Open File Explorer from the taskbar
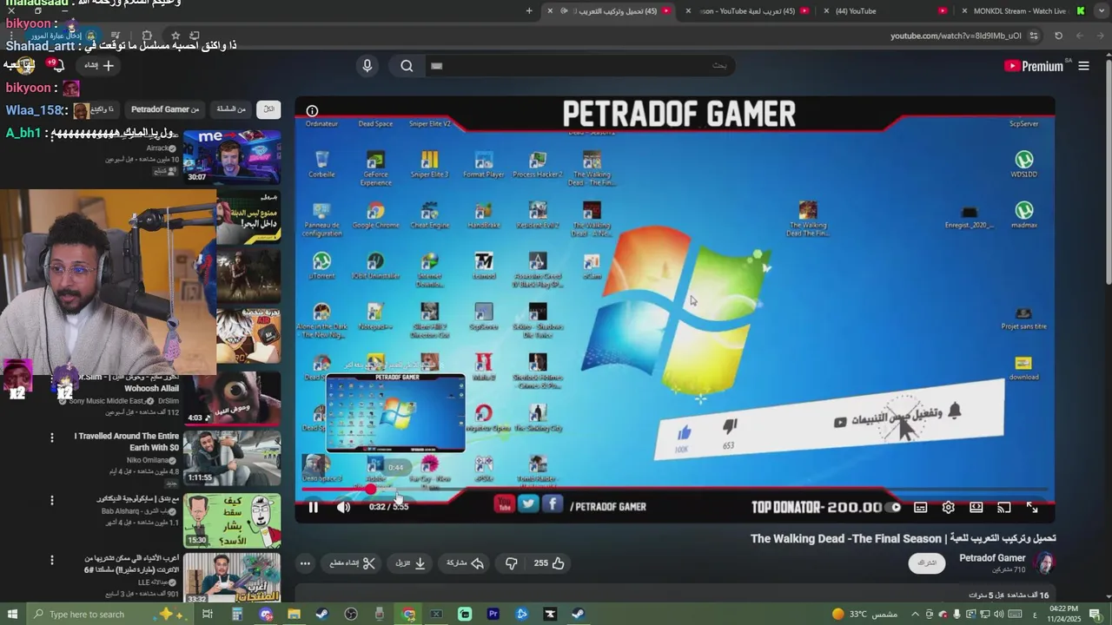The height and width of the screenshot is (625, 1112). pos(294,614)
